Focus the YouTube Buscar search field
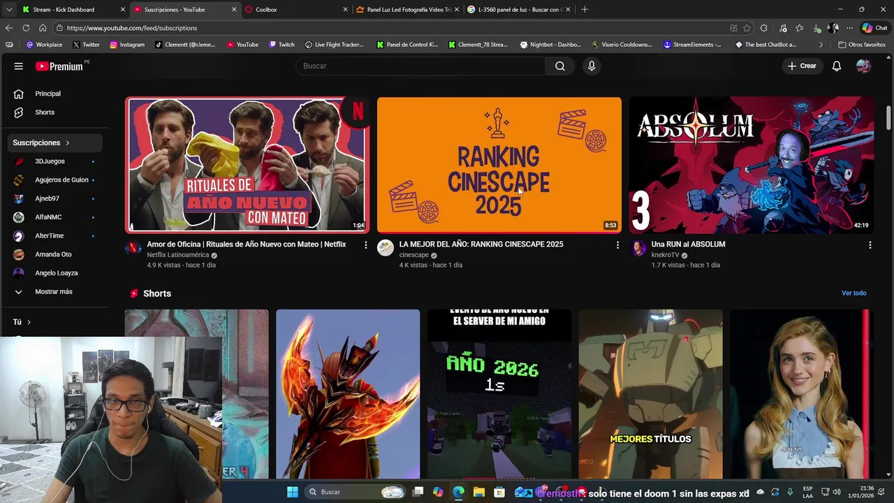The height and width of the screenshot is (503, 894). [x=420, y=66]
